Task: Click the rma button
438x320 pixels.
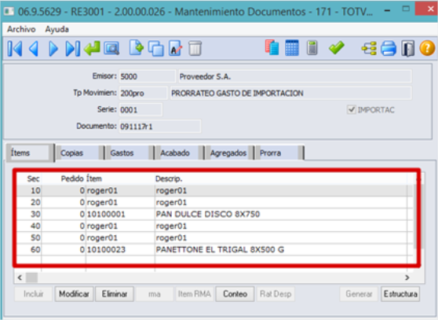Action: point(154,294)
